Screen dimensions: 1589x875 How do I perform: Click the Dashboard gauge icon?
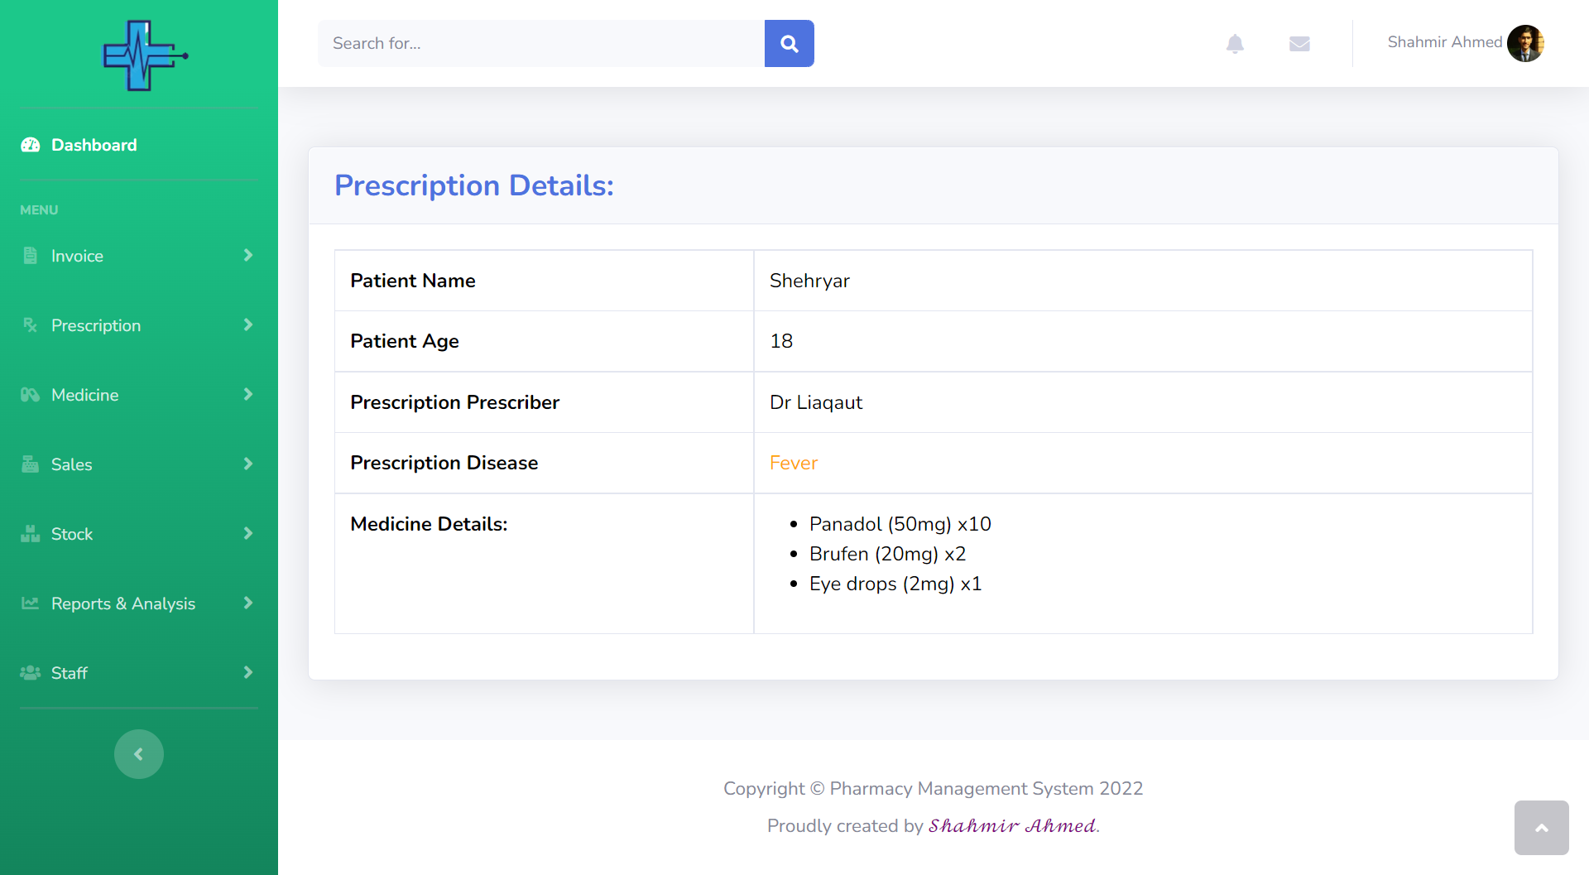(31, 145)
